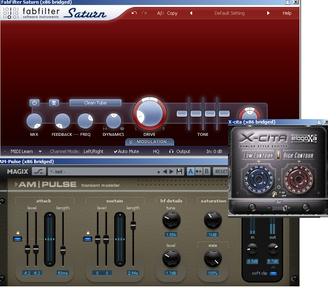Select B setting in AM-Pulse
This screenshot has height=288, width=328.
pos(207,171)
